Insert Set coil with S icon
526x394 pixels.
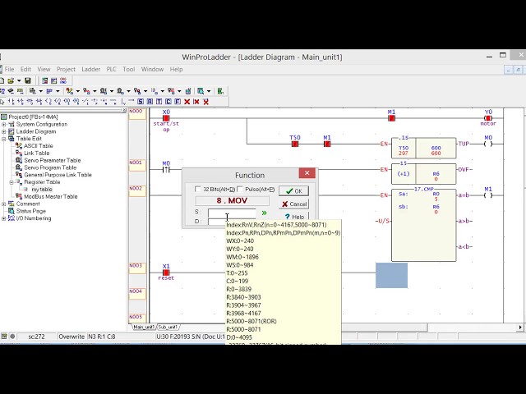141,102
